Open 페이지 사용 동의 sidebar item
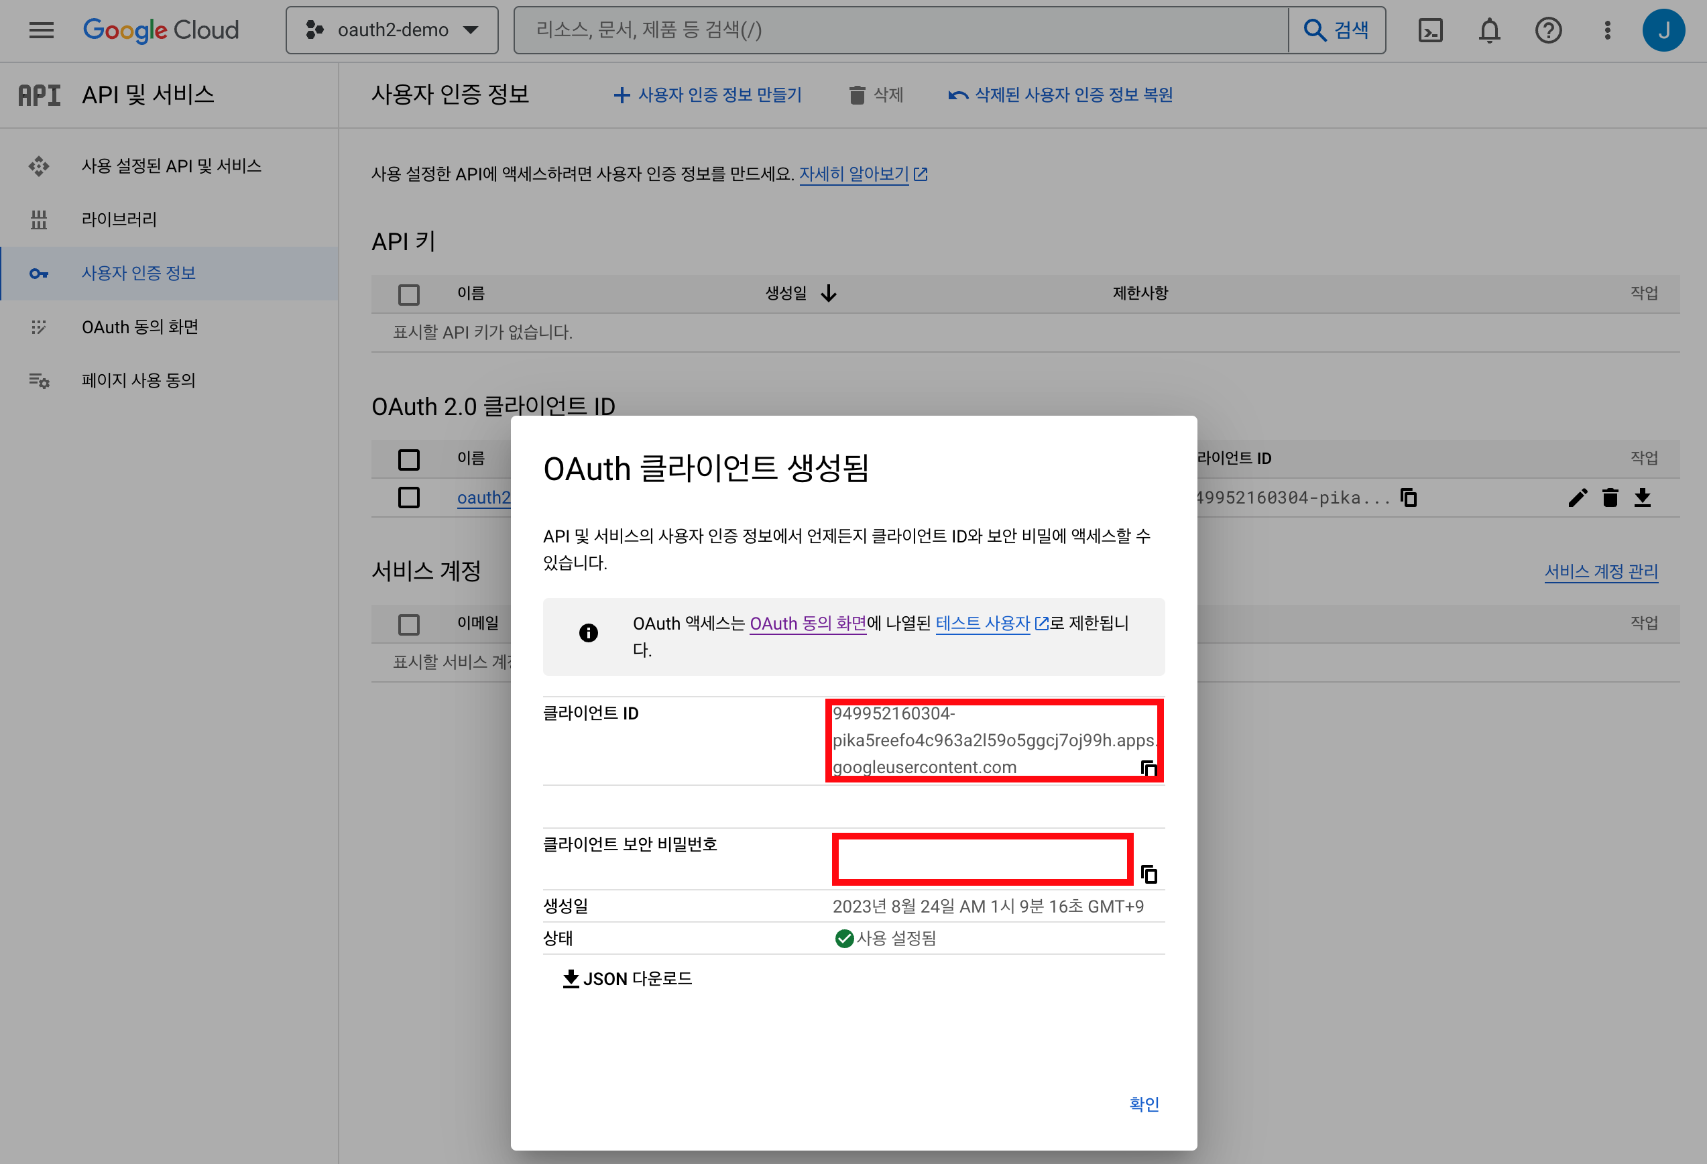 point(169,380)
